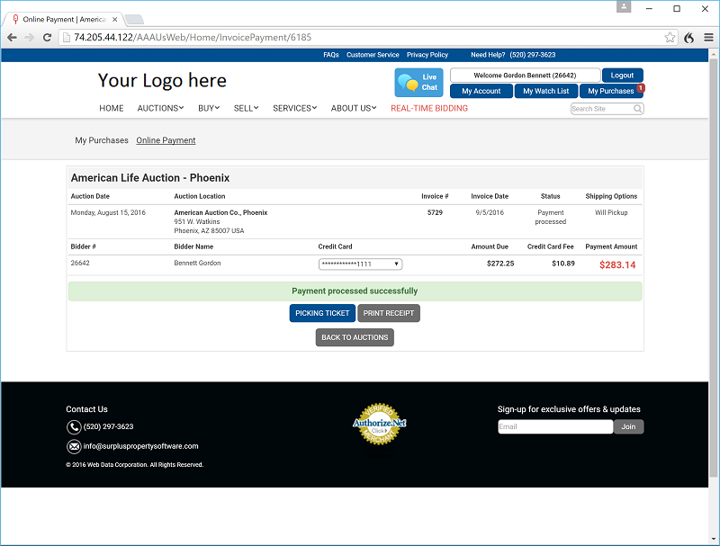720x546 pixels.
Task: Click the My Purchases notification badge
Action: click(x=641, y=87)
